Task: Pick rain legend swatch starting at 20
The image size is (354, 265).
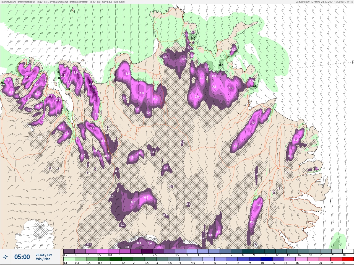Action: pyautogui.click(x=325, y=259)
